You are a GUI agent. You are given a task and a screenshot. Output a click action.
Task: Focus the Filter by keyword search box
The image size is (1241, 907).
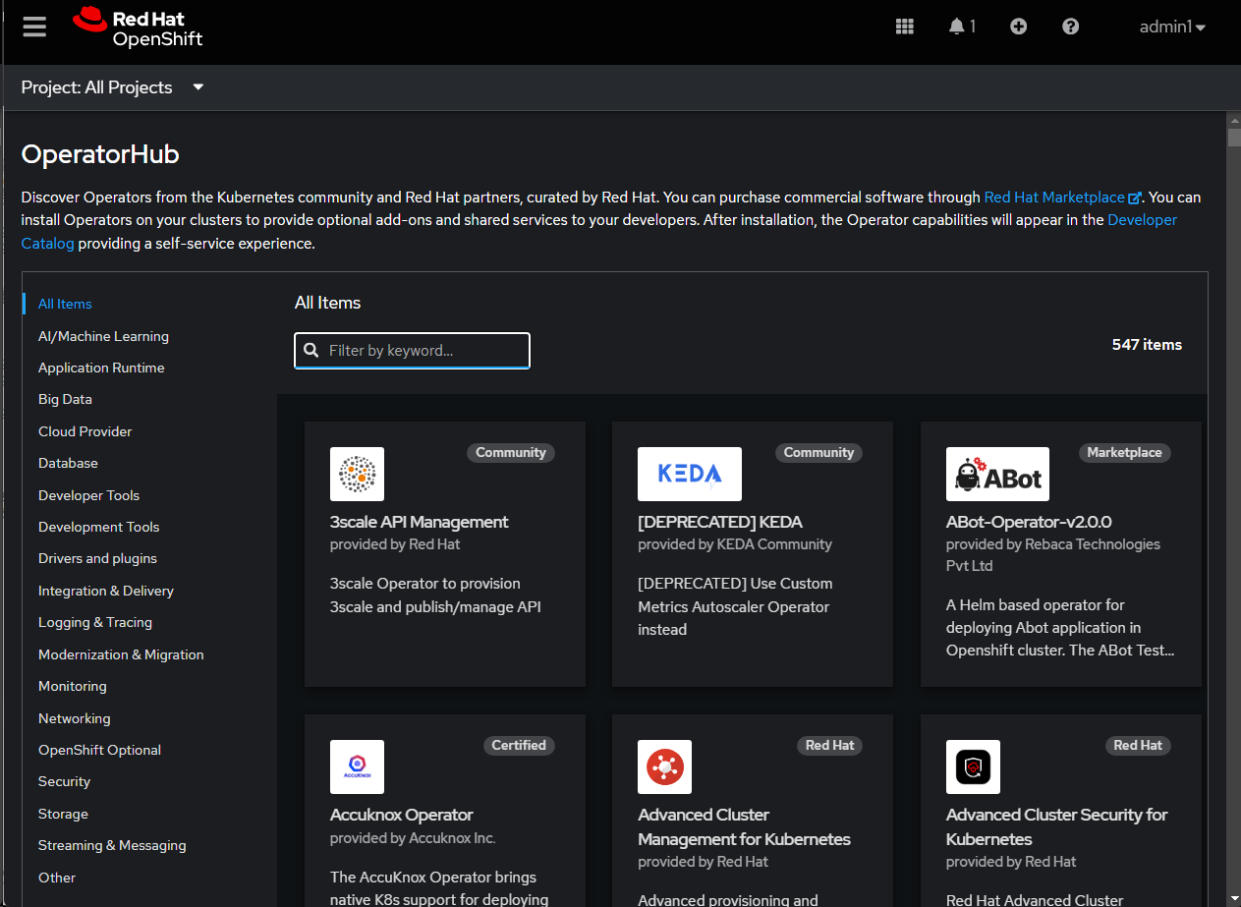(x=413, y=350)
